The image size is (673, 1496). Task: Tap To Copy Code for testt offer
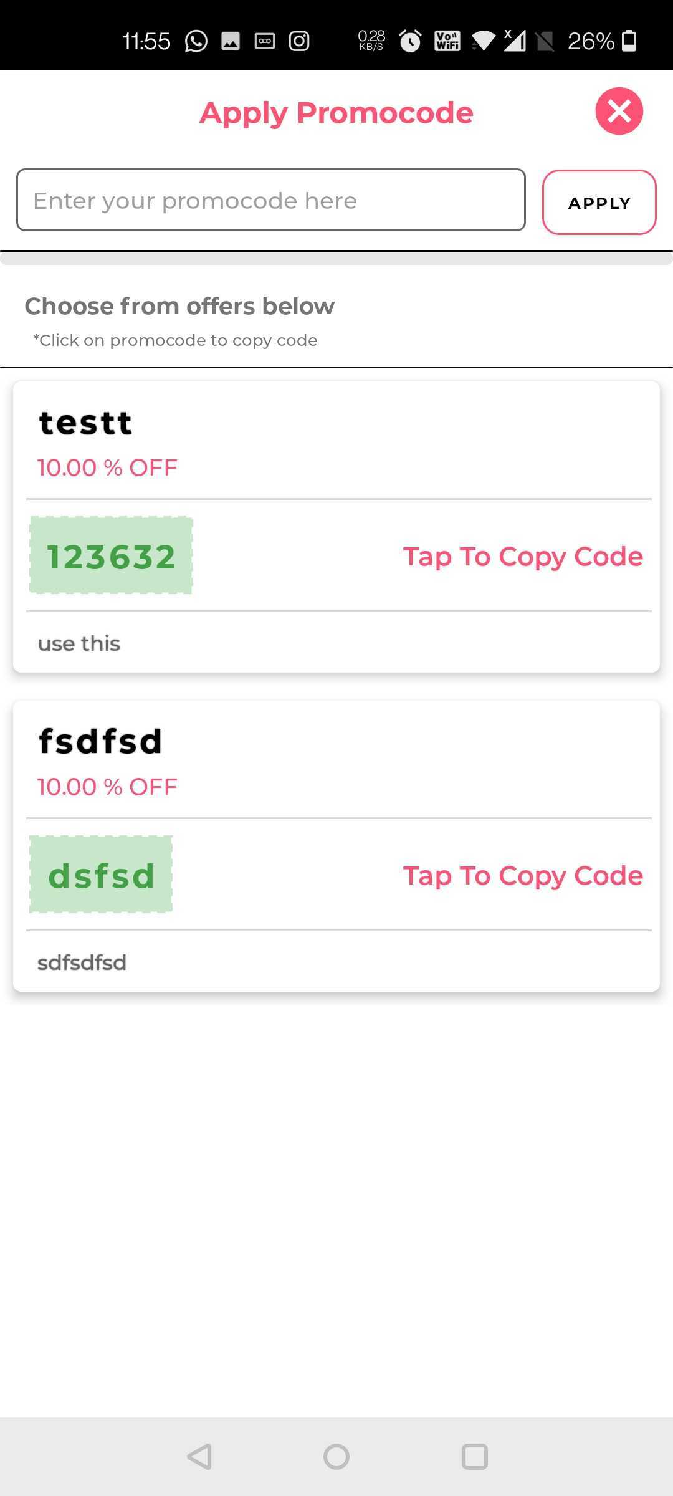pyautogui.click(x=523, y=557)
